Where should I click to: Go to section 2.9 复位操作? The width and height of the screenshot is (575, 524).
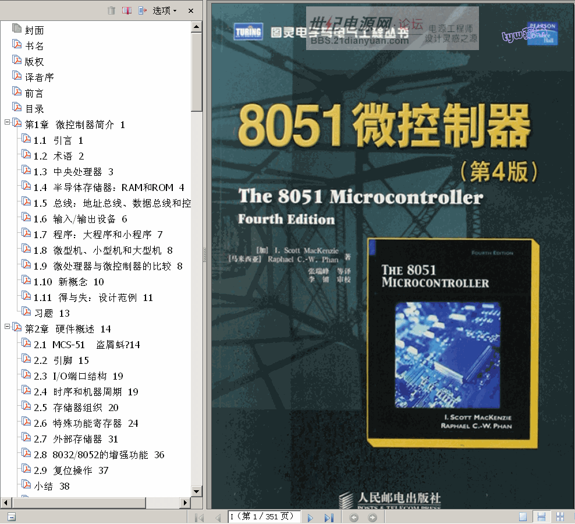[x=71, y=470]
